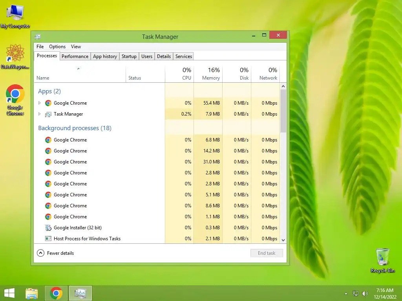Click the End task button
This screenshot has width=402, height=301.
267,253
